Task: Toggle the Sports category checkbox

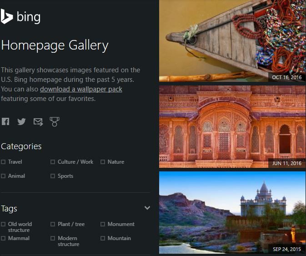Action: coord(53,176)
